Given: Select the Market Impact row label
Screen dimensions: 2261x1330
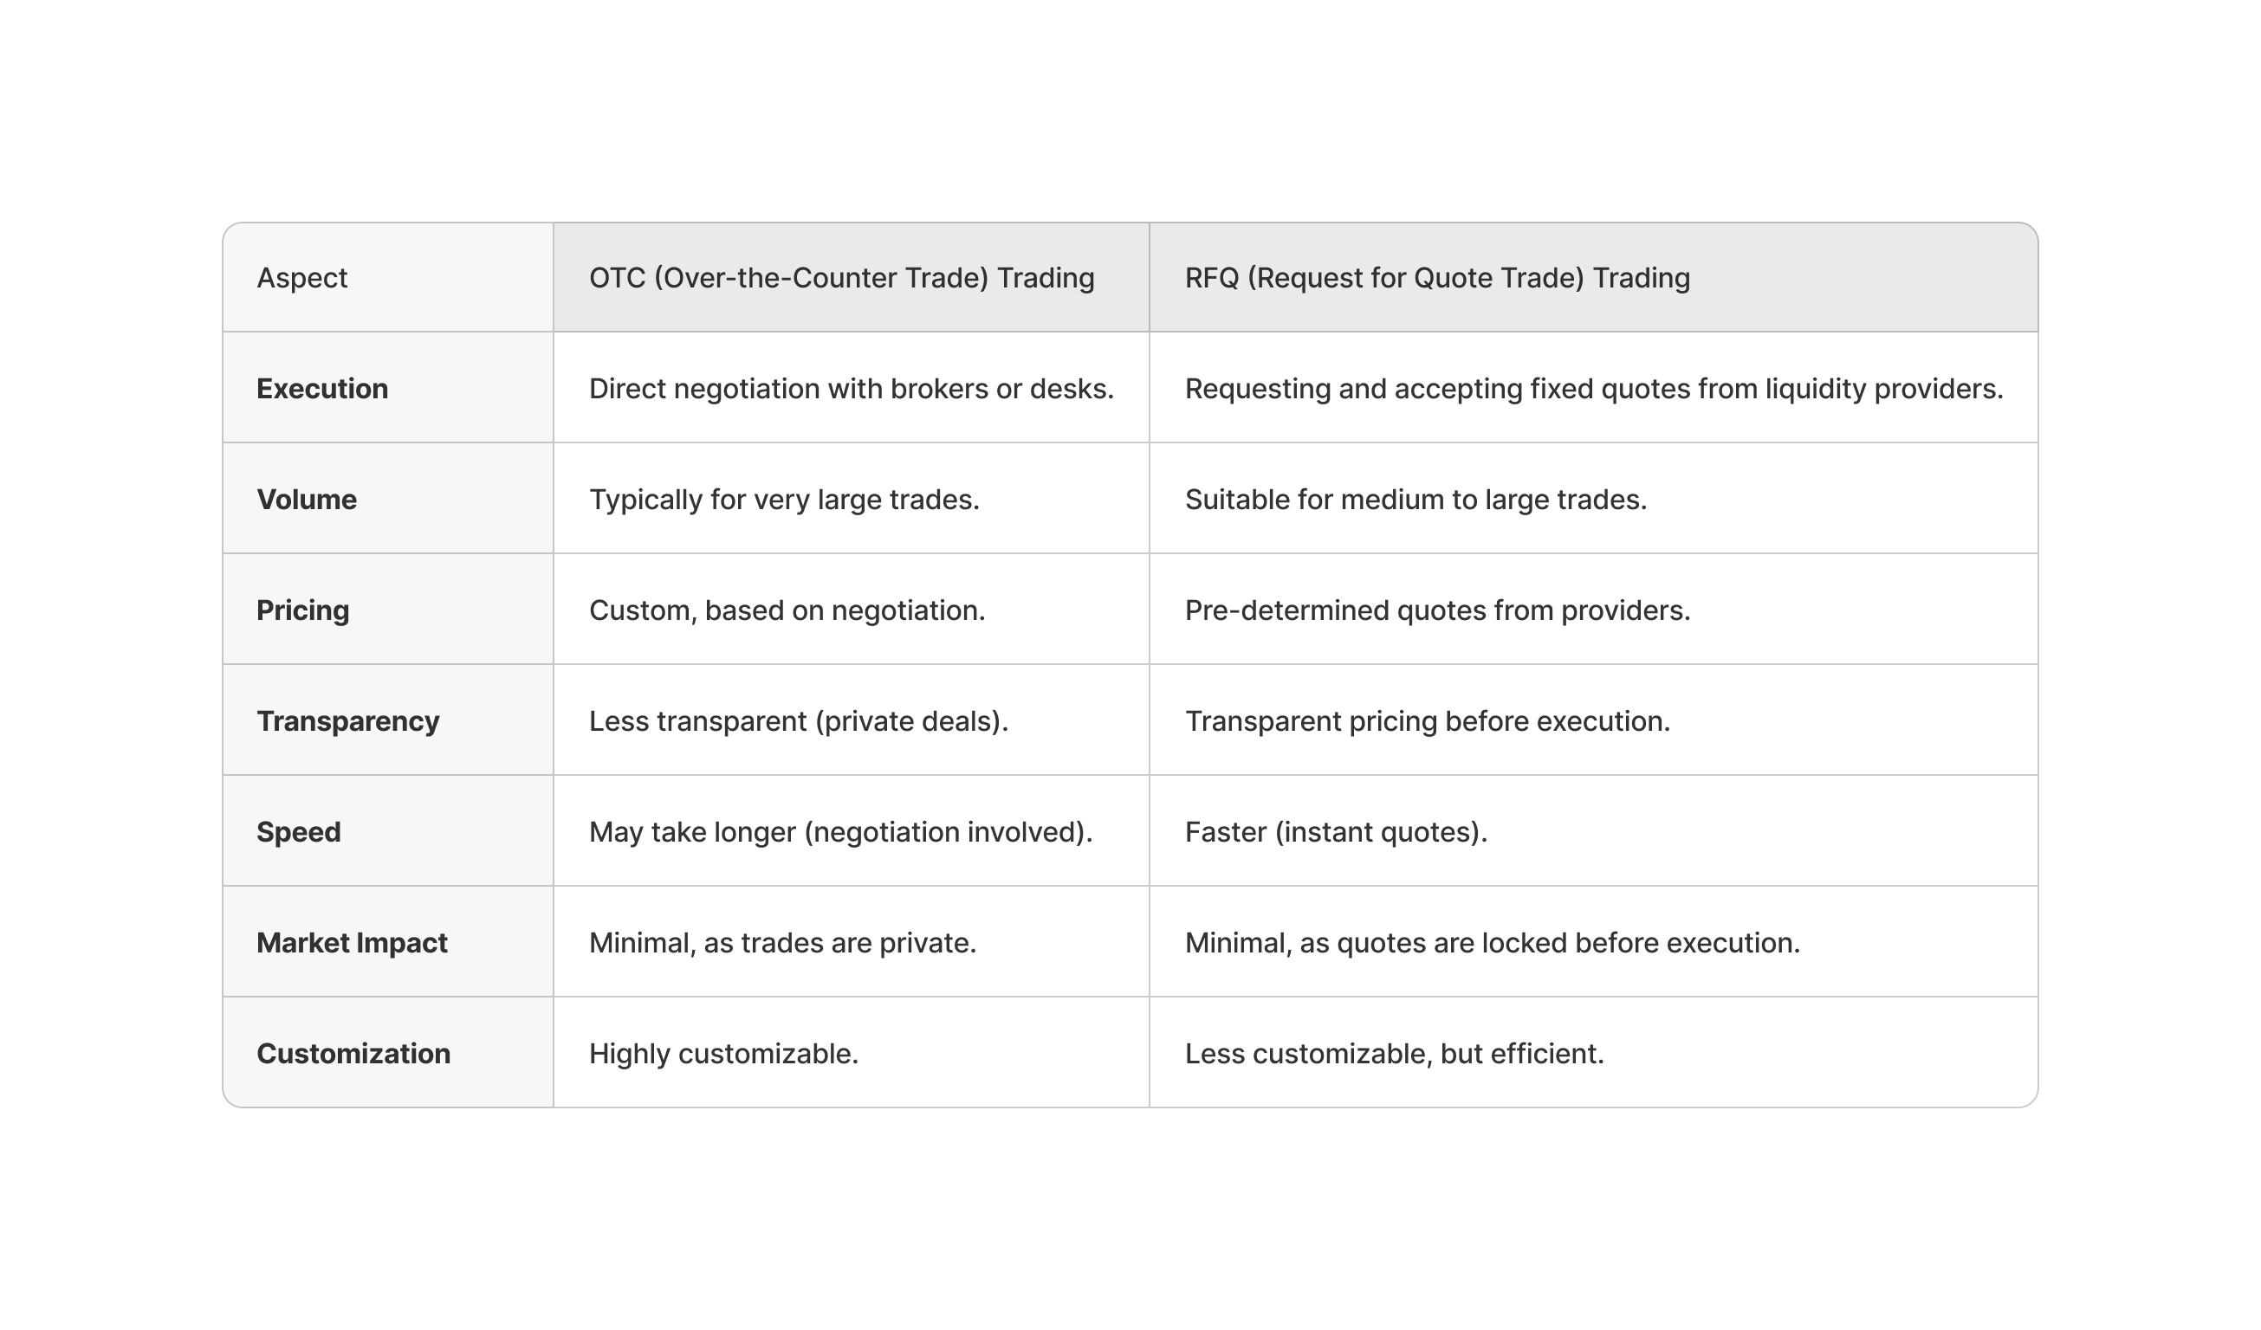Looking at the screenshot, I should point(351,943).
